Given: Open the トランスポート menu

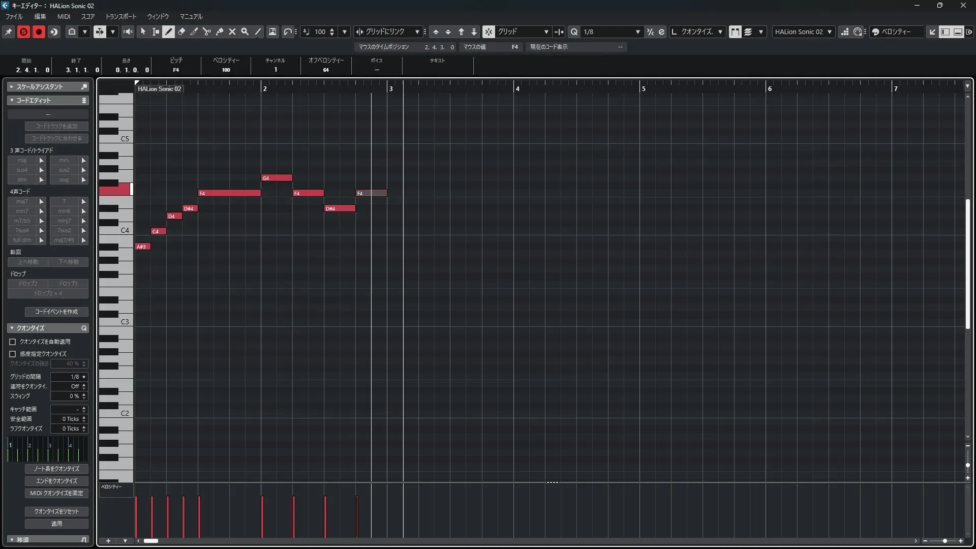Looking at the screenshot, I should pyautogui.click(x=121, y=16).
